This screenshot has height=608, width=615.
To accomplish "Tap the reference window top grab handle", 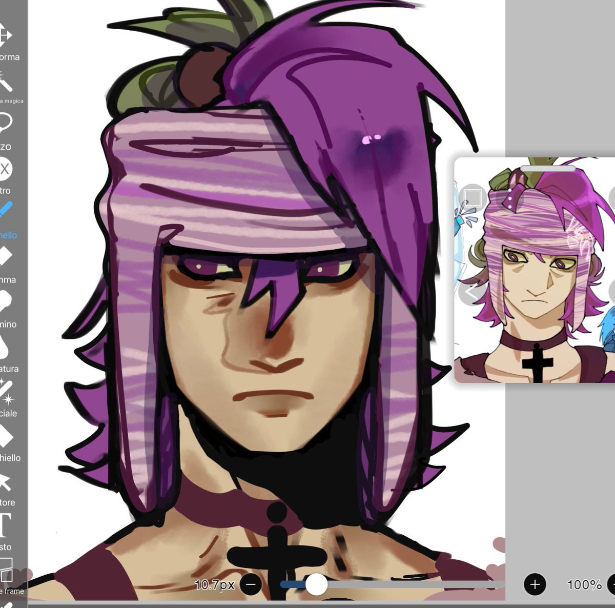I will tap(548, 168).
